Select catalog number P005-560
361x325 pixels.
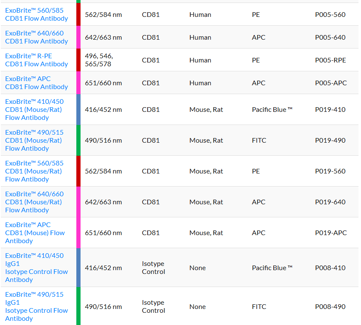tap(330, 14)
